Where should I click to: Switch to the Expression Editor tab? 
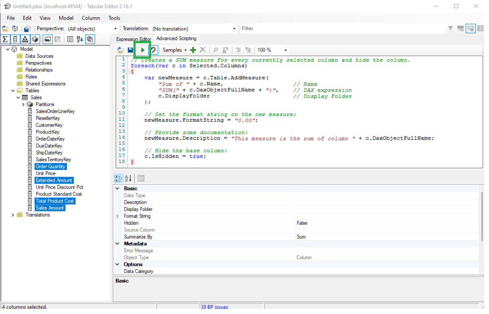[133, 39]
